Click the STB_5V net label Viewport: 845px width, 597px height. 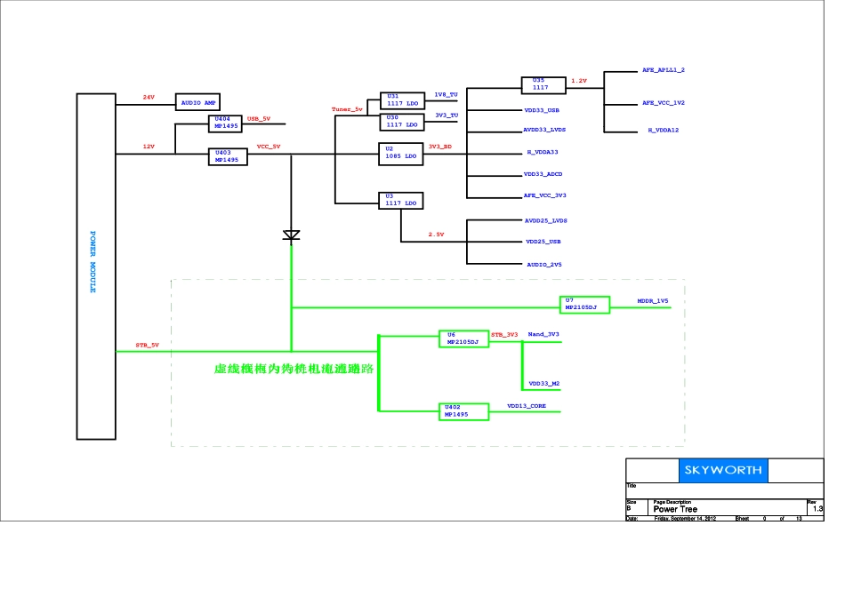(x=147, y=345)
